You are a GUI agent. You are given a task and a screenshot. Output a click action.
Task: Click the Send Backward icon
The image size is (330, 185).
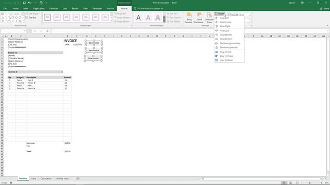[199, 15]
